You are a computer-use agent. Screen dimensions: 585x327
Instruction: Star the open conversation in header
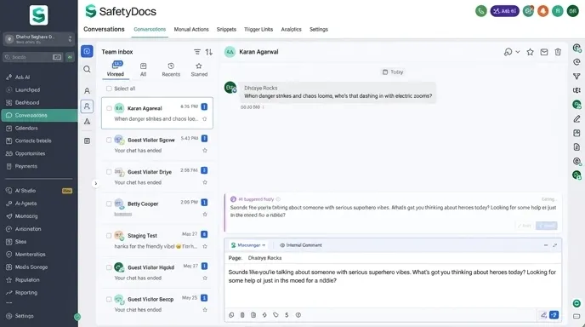coord(530,52)
